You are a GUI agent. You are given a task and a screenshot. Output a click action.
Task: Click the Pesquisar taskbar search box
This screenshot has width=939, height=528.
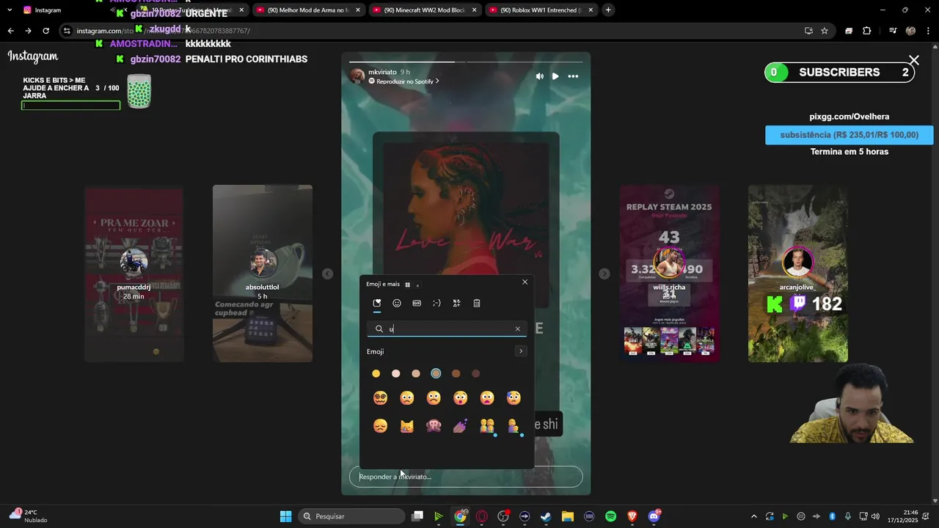click(352, 516)
